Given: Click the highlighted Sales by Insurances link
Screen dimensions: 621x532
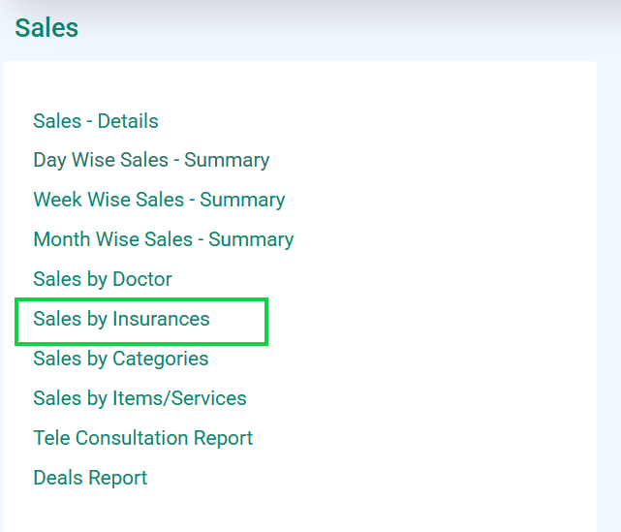Looking at the screenshot, I should point(121,319).
